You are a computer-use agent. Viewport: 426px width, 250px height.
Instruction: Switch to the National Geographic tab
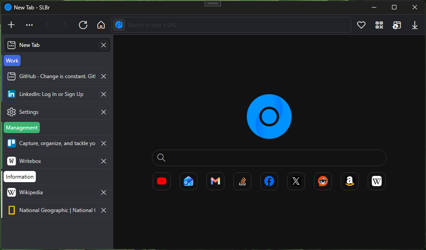click(57, 210)
